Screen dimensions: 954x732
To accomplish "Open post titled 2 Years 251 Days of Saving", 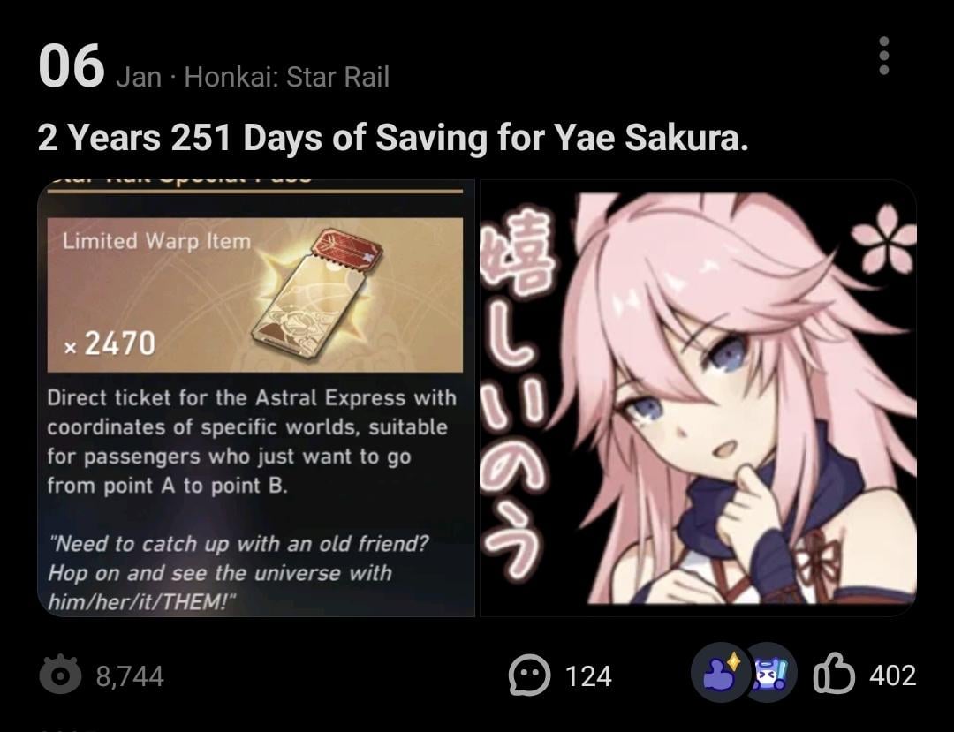I will [x=393, y=137].
